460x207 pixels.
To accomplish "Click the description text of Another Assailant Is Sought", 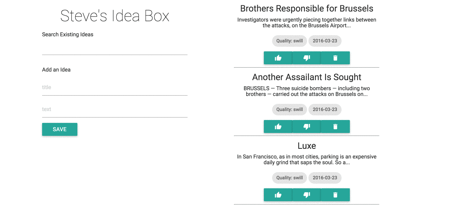I will [x=306, y=91].
